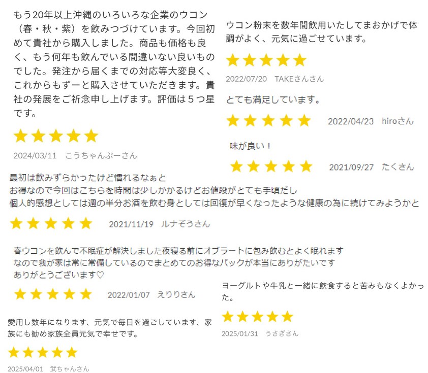Viewport: 428px width, 373px height.
Task: Click review text starting with ヨーグルトや牛乳
Action: (323, 291)
